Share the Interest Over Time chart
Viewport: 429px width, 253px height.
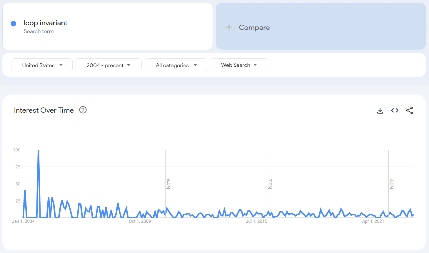coord(410,110)
